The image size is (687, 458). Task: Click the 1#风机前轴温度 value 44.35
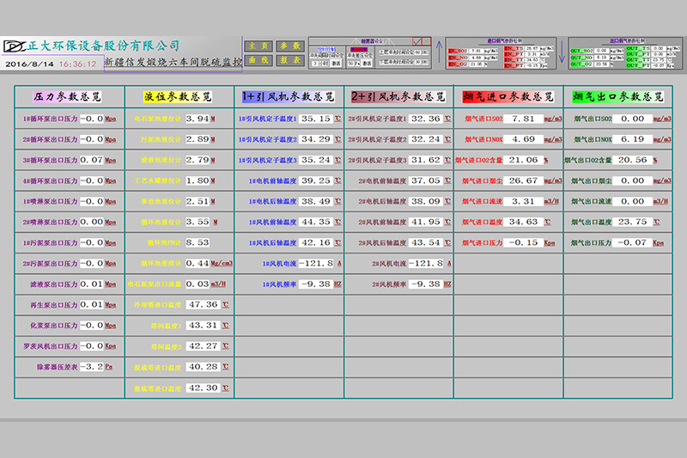pyautogui.click(x=316, y=223)
